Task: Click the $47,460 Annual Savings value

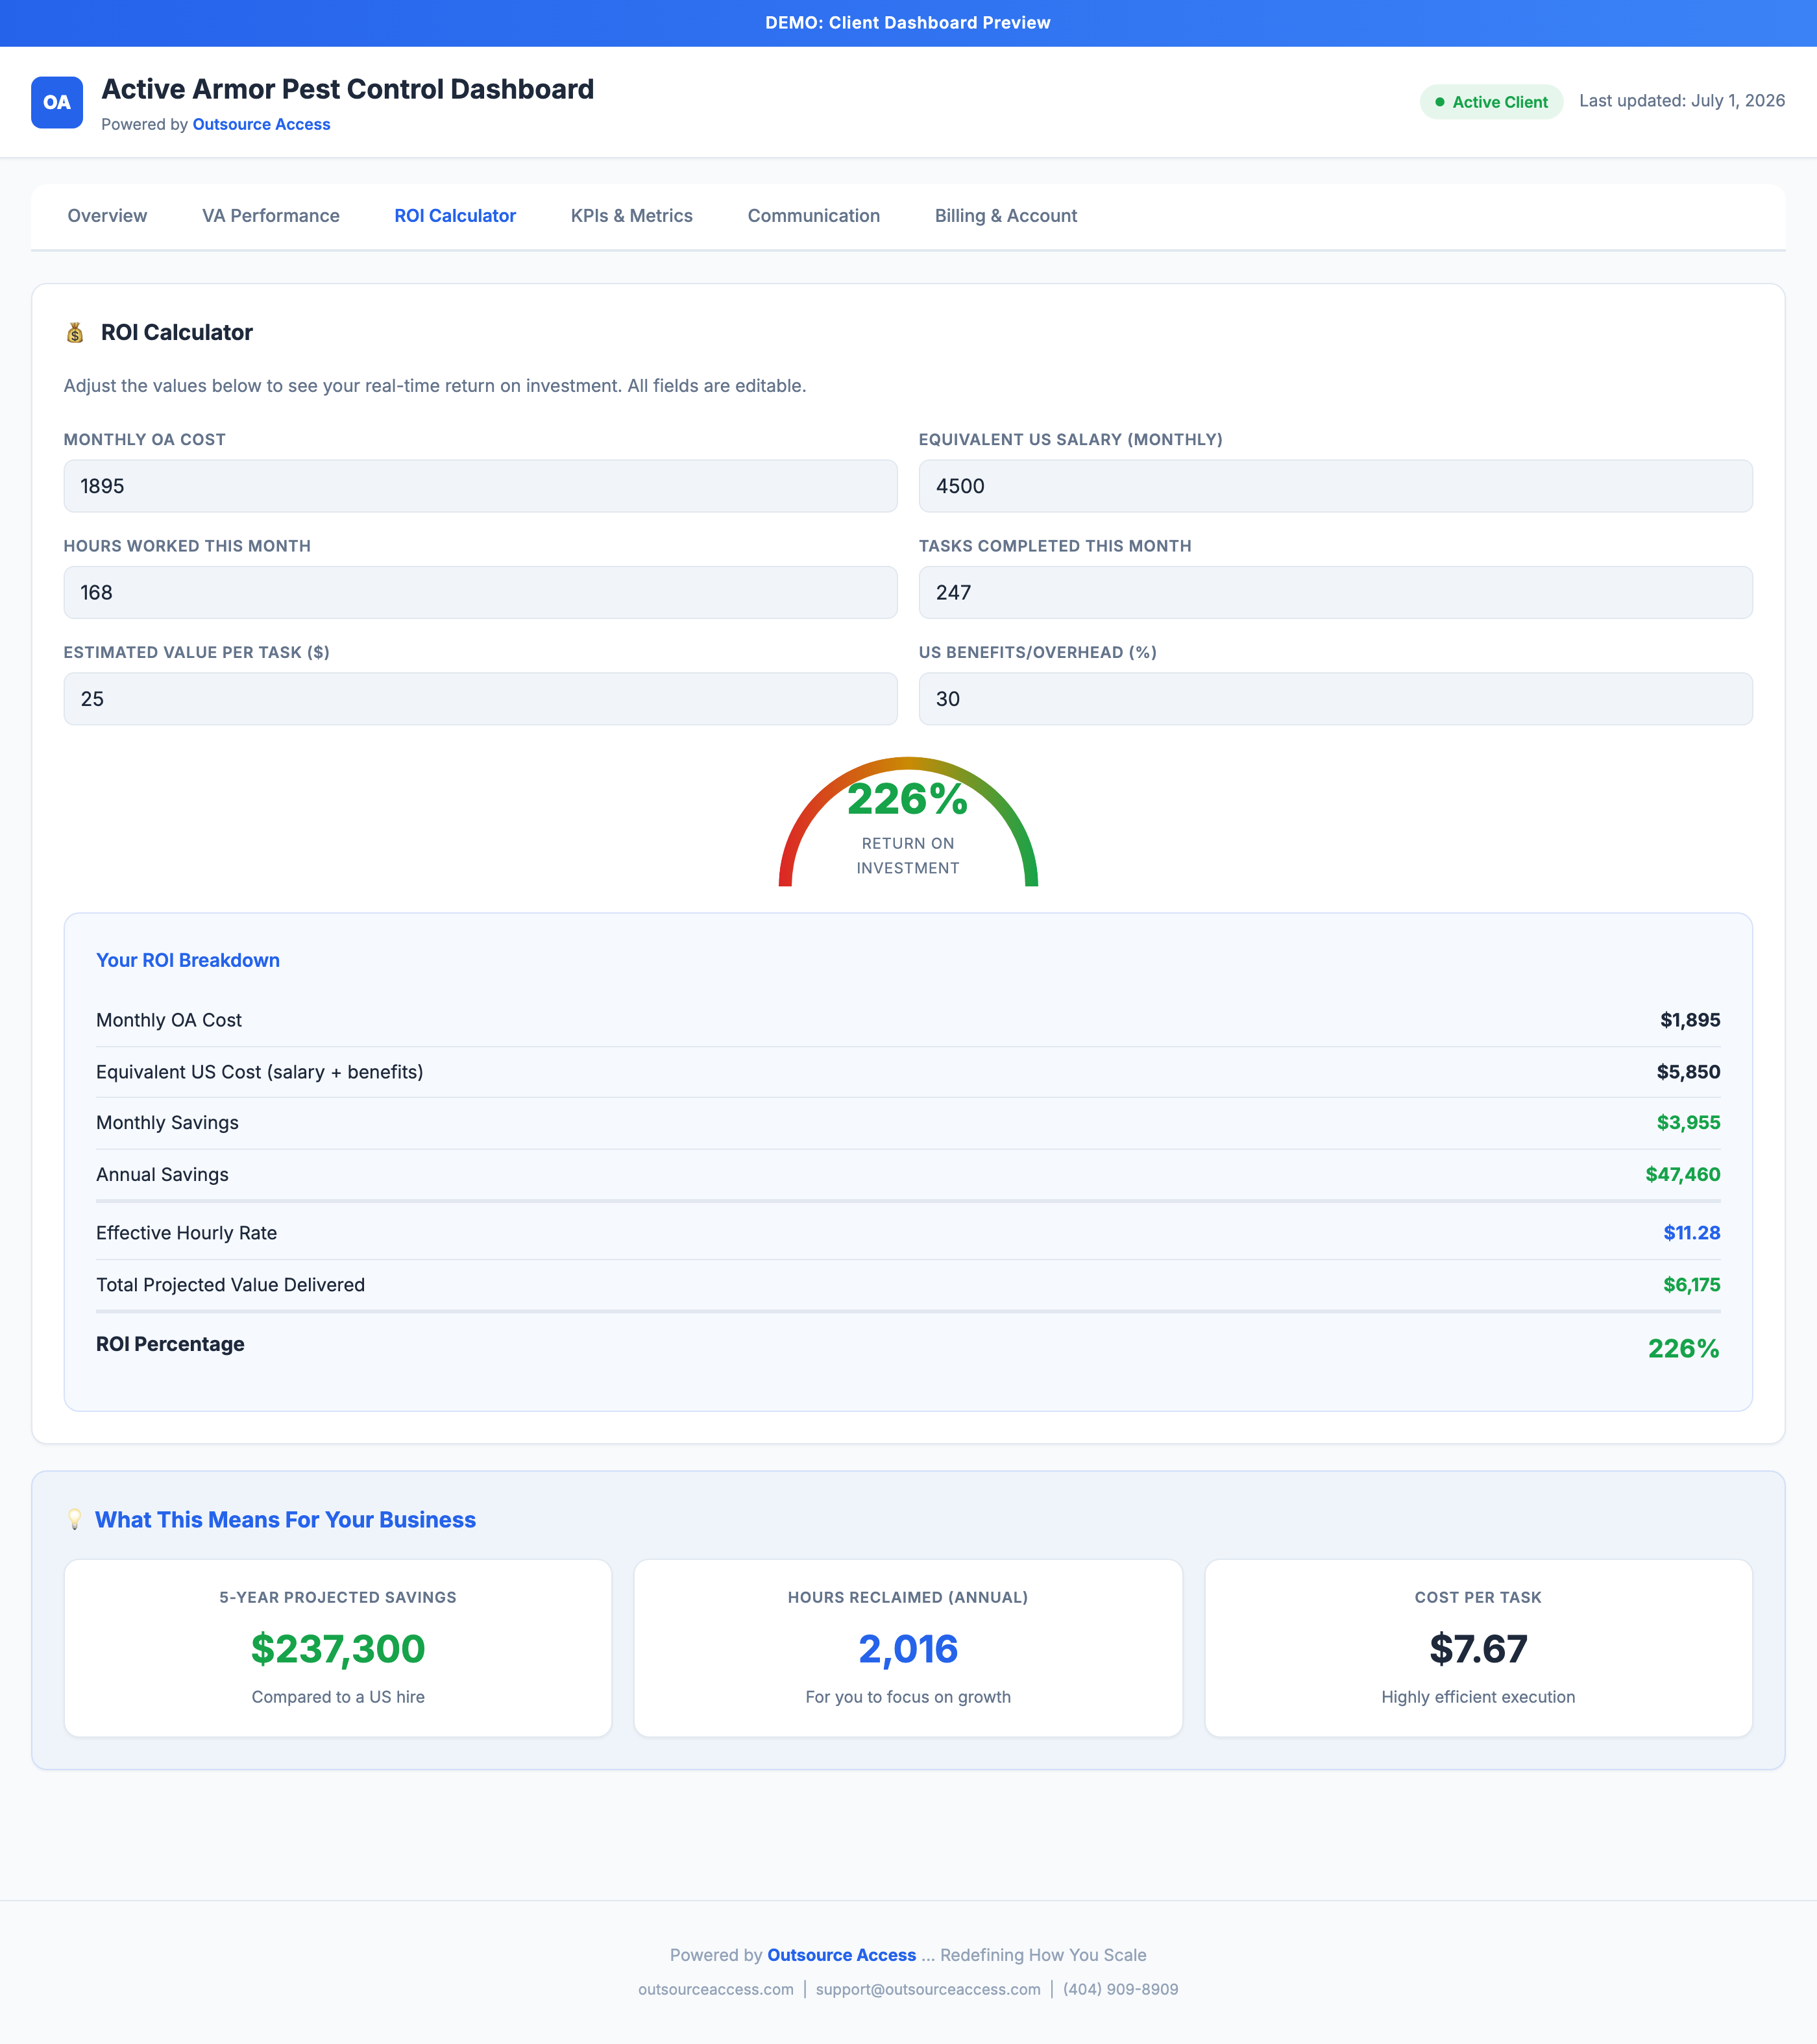Action: pyautogui.click(x=1683, y=1175)
